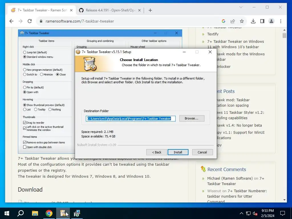292x219 pixels.
Task: Close the 7+ Taskbar Tweaker browser tab
Action: [71, 10]
